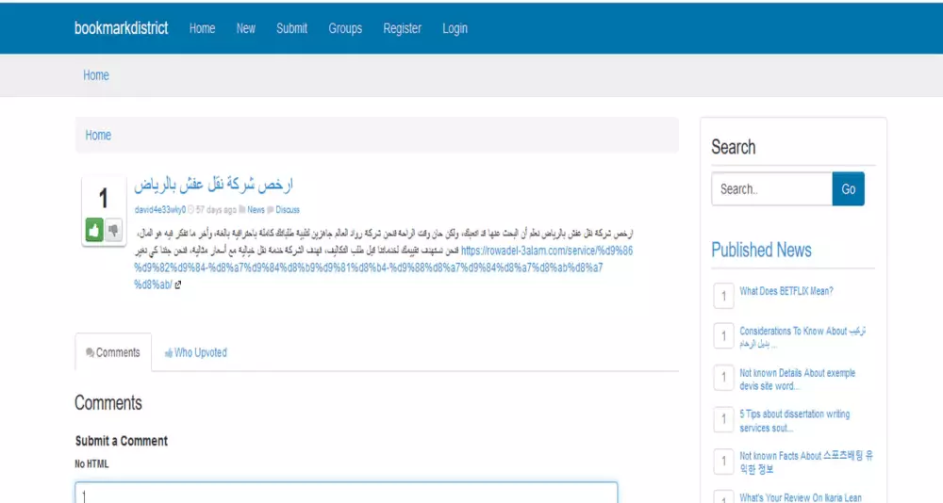This screenshot has height=503, width=943.
Task: Switch to the Comments tab
Action: pyautogui.click(x=113, y=353)
